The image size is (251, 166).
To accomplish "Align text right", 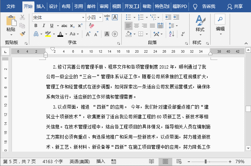I will tap(144, 26).
